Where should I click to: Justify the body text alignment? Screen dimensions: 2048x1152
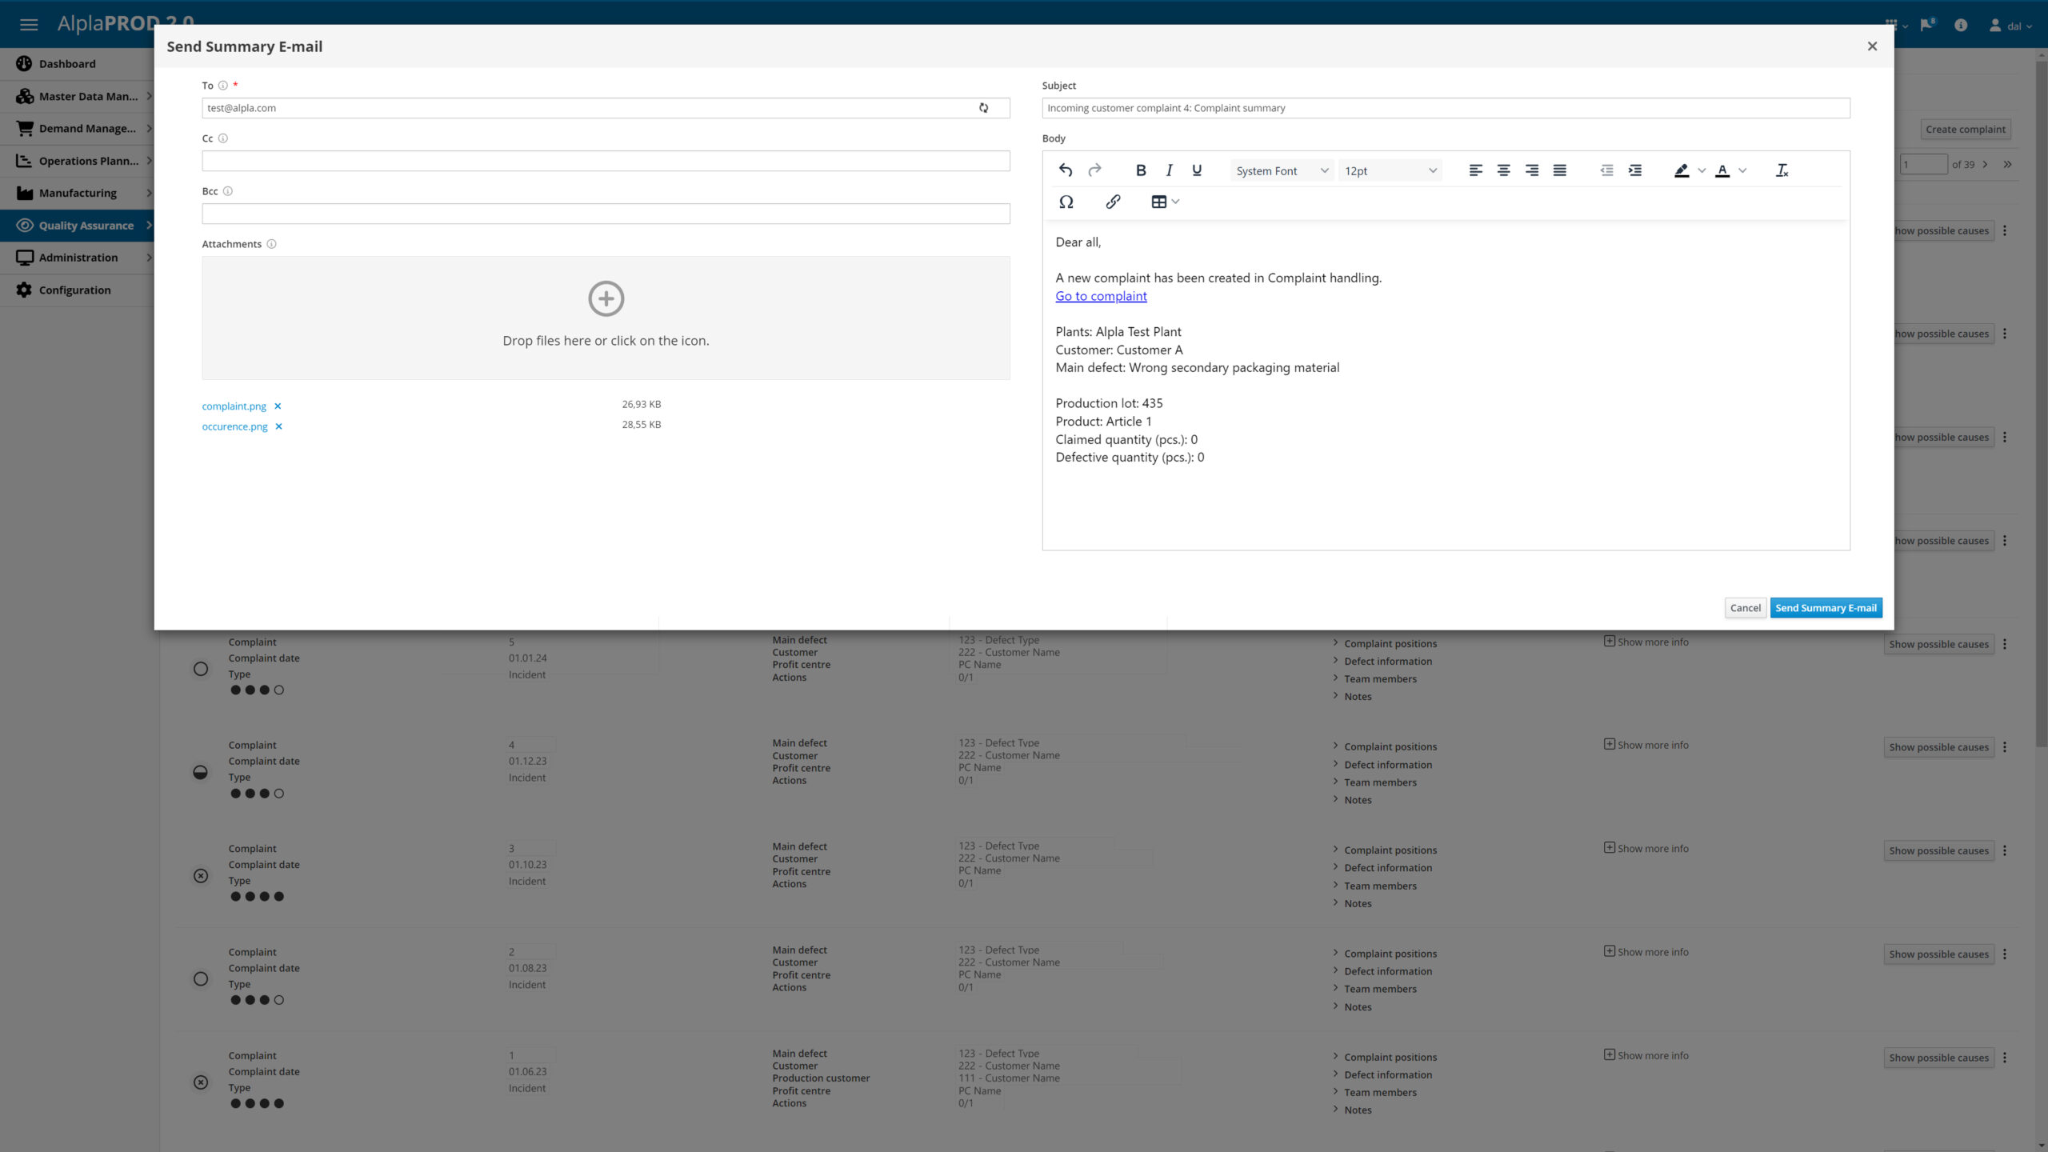pyautogui.click(x=1559, y=170)
